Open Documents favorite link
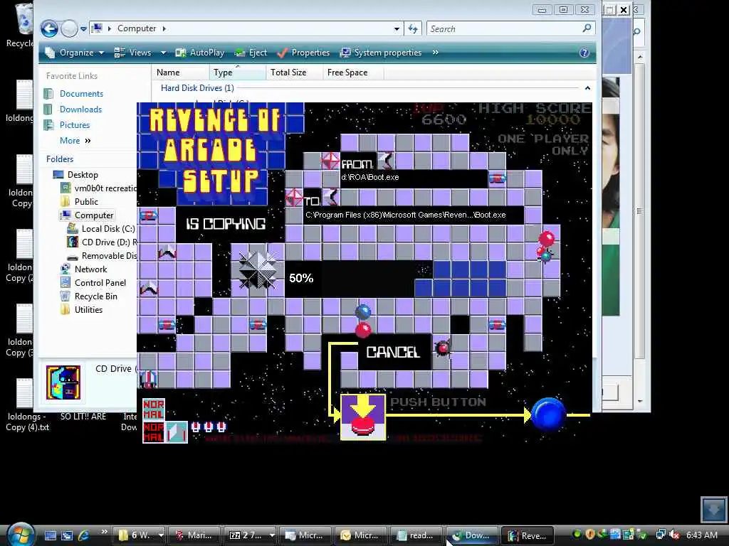This screenshot has height=546, width=729. [73, 94]
